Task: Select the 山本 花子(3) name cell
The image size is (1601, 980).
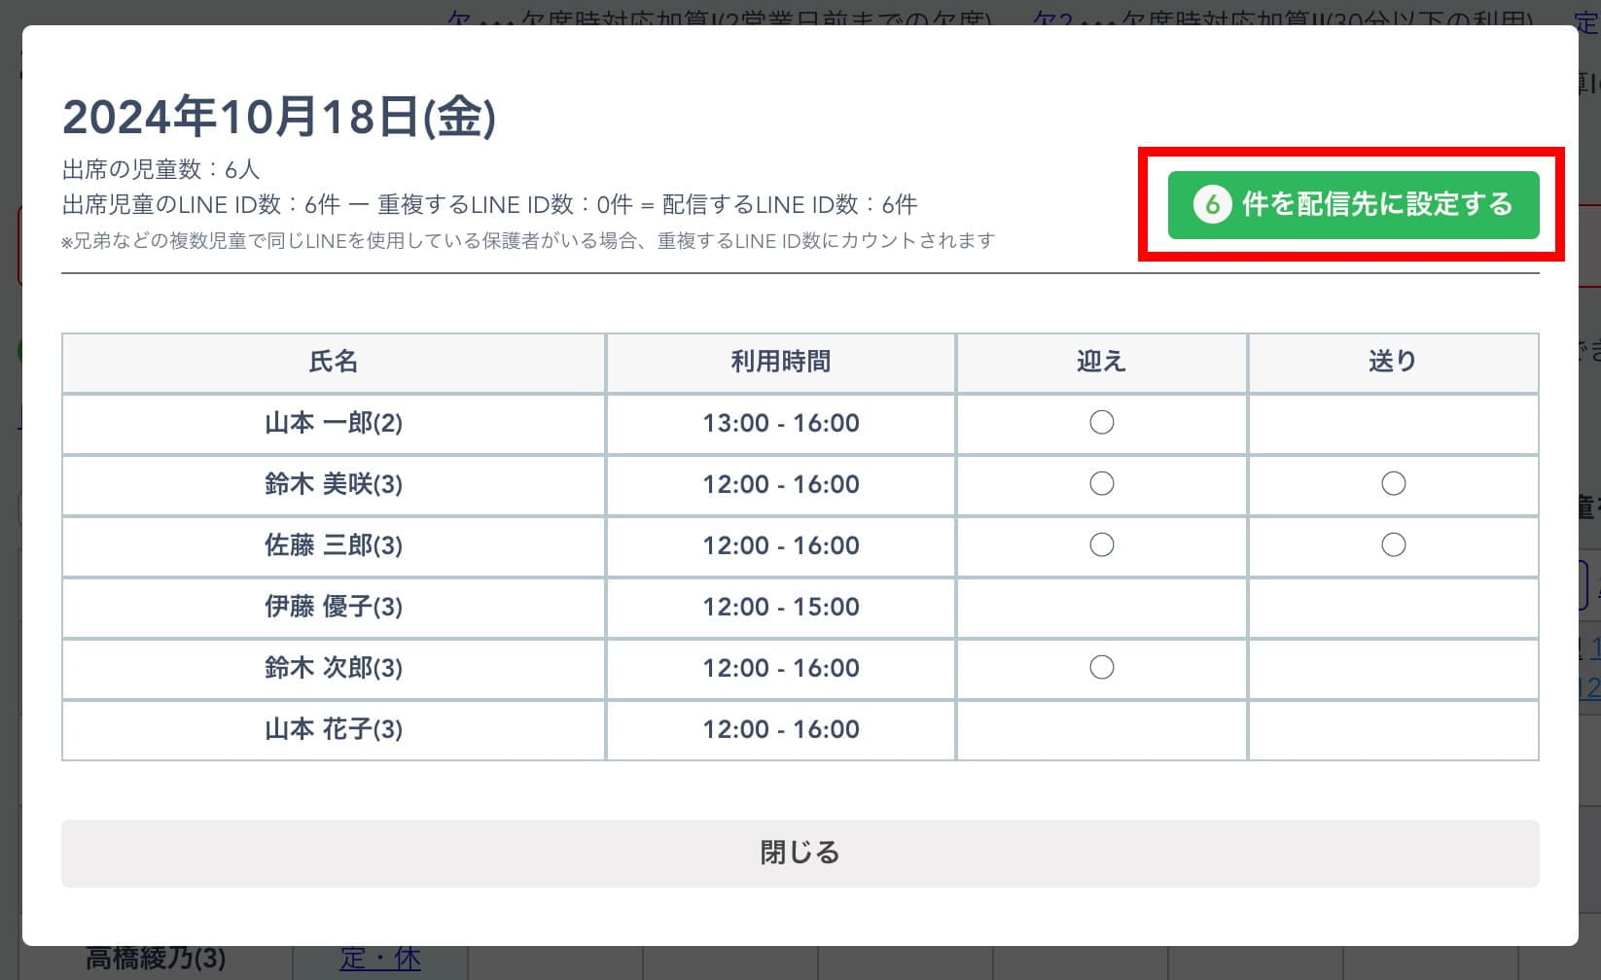Action: click(334, 730)
